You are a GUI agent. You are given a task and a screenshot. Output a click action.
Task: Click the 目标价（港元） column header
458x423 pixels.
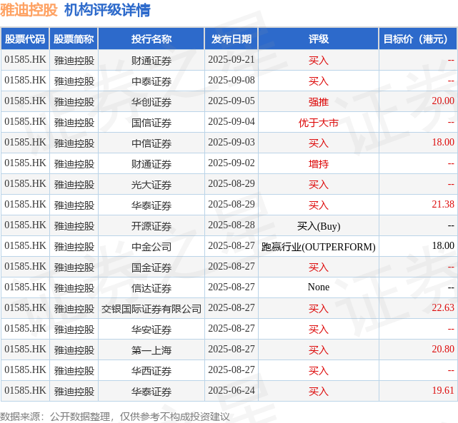[418, 39]
